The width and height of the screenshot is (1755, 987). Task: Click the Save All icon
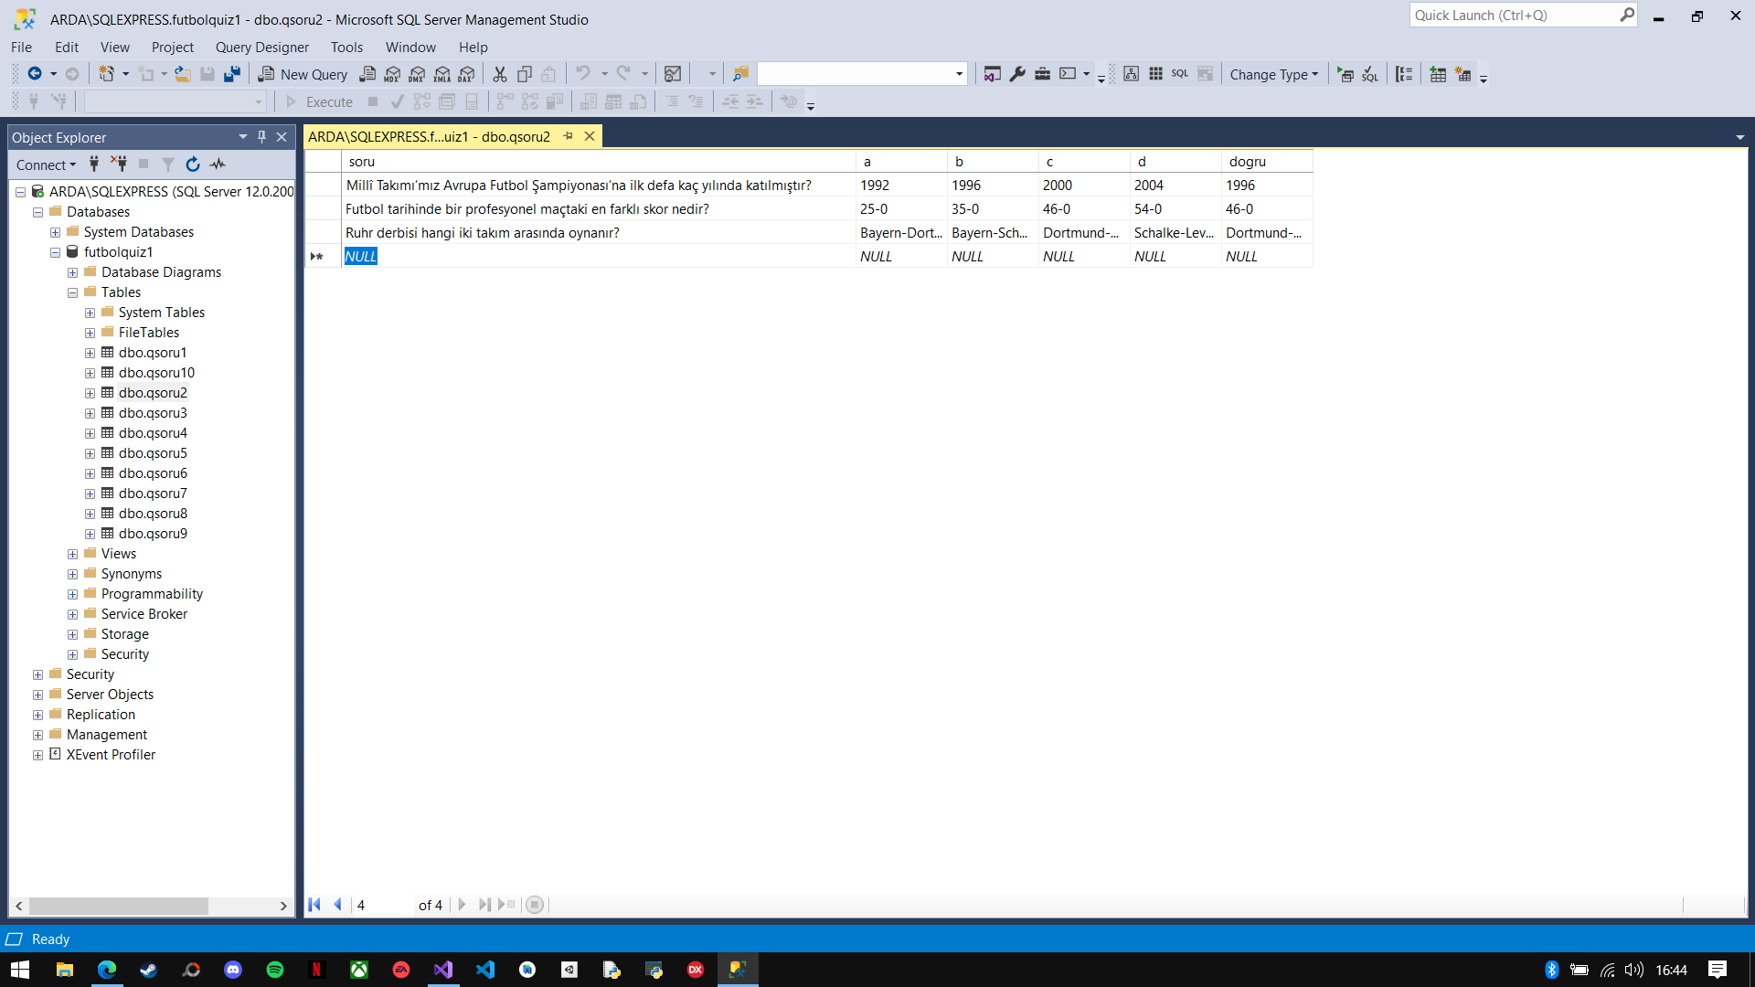click(x=232, y=74)
